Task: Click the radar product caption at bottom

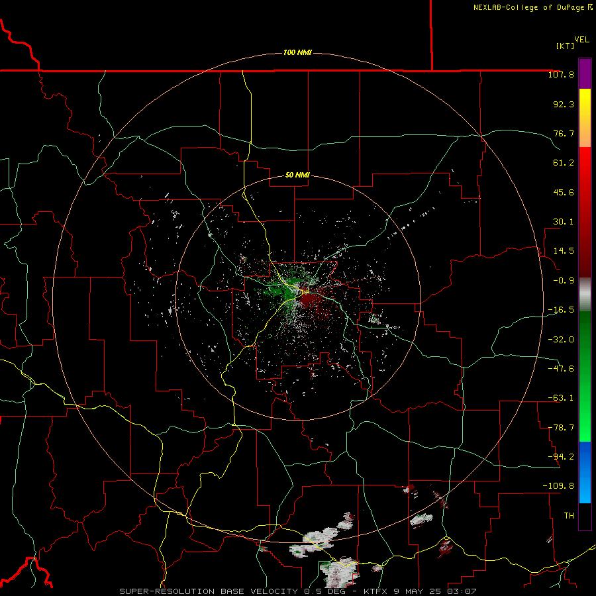Action: pos(297,591)
